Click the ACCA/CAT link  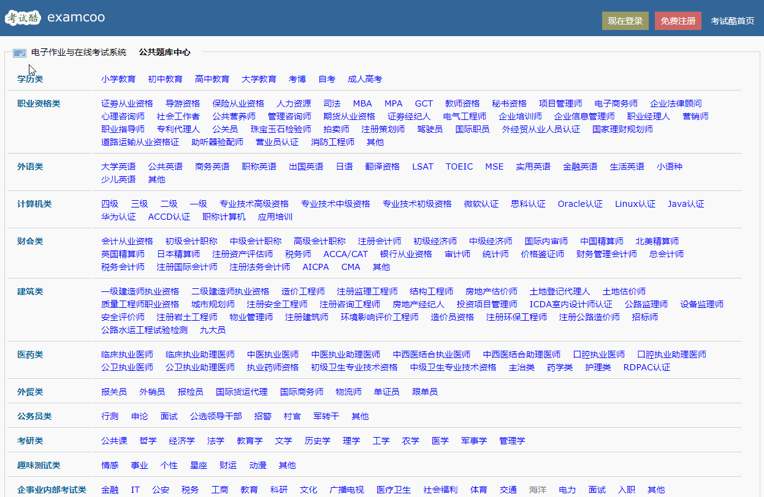(x=346, y=254)
